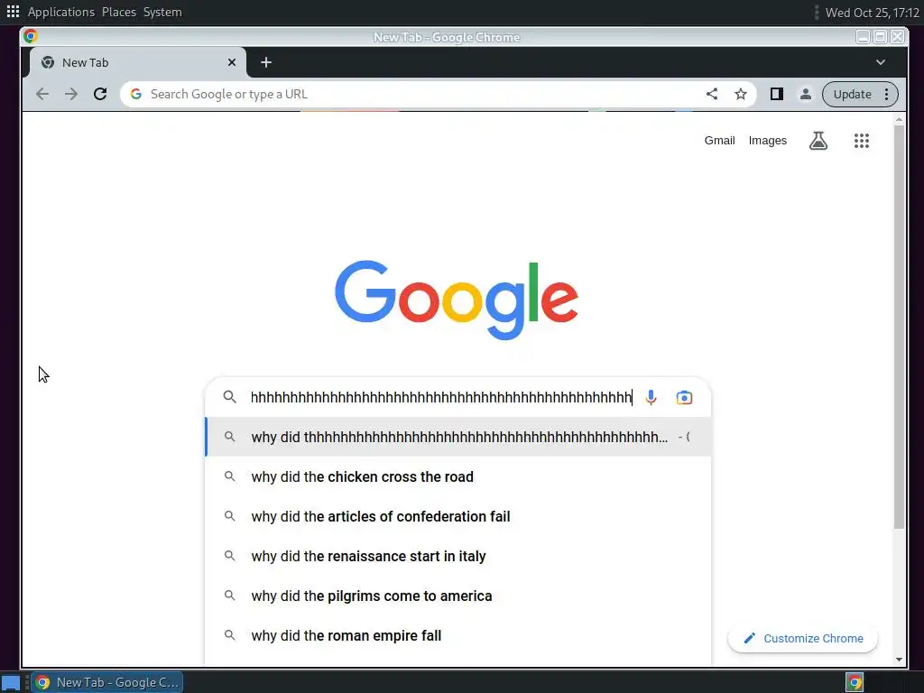Select 'why did the chicken cross the road'
The width and height of the screenshot is (924, 693).
(x=458, y=476)
